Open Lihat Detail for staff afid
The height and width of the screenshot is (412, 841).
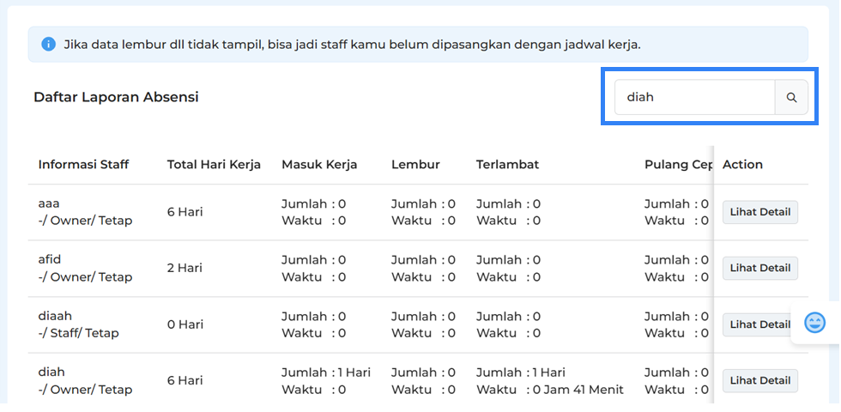point(760,268)
